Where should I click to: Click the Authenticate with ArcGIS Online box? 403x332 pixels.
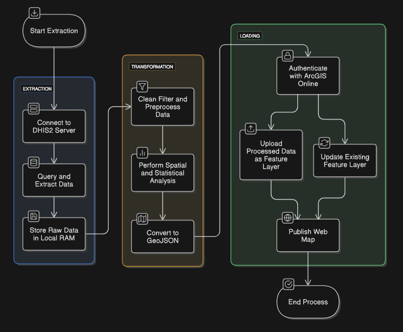point(308,76)
